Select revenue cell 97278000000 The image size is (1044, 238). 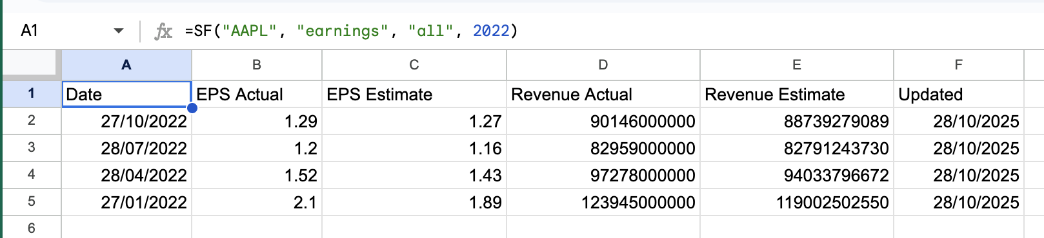[603, 175]
